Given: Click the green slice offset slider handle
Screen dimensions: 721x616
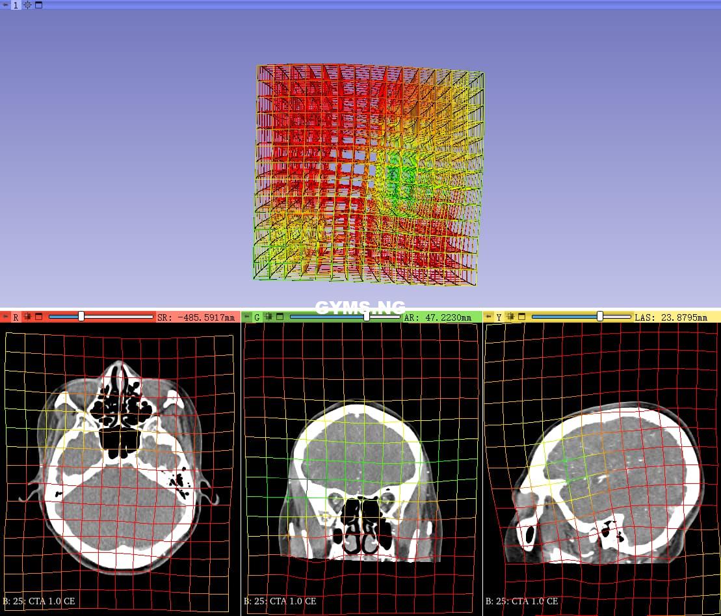Looking at the screenshot, I should pos(367,316).
